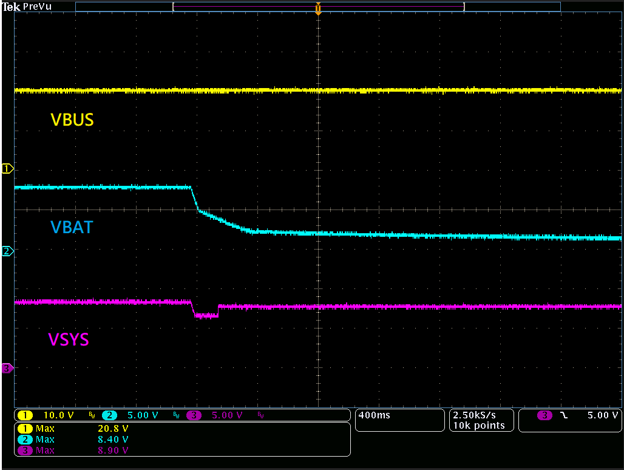Image resolution: width=624 pixels, height=470 pixels.
Task: Click the PreVu acquisition status text
Action: (37, 7)
